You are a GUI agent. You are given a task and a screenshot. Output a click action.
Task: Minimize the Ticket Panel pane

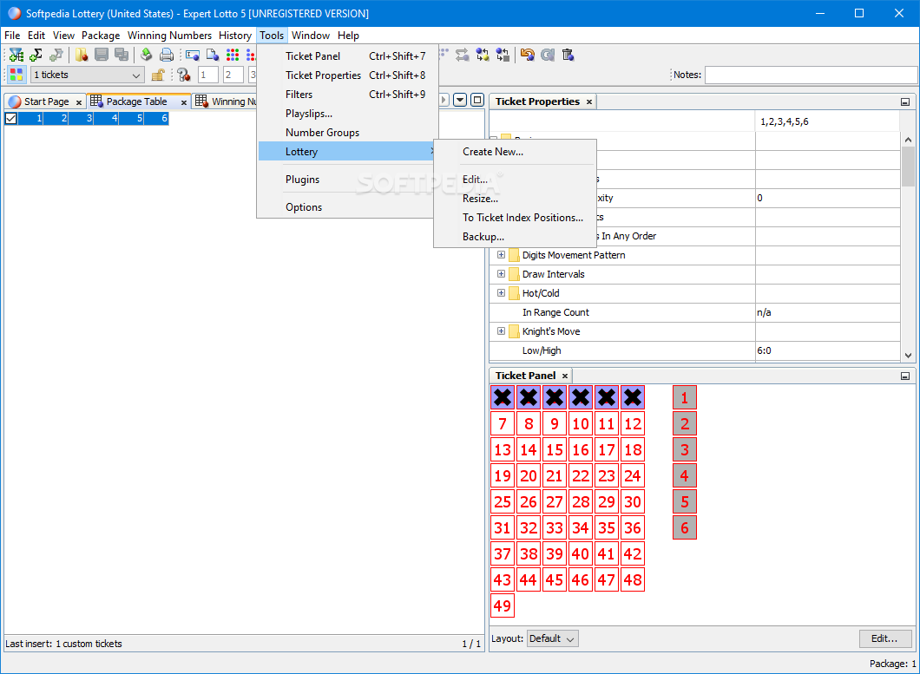(905, 376)
